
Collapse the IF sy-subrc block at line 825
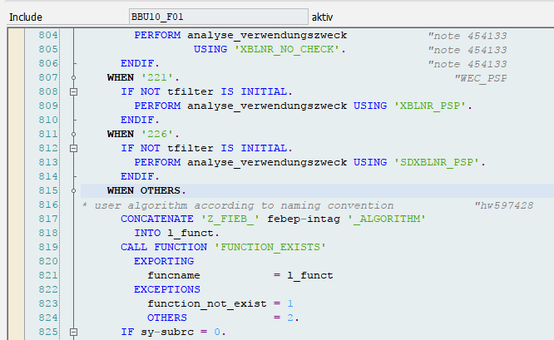[73, 332]
